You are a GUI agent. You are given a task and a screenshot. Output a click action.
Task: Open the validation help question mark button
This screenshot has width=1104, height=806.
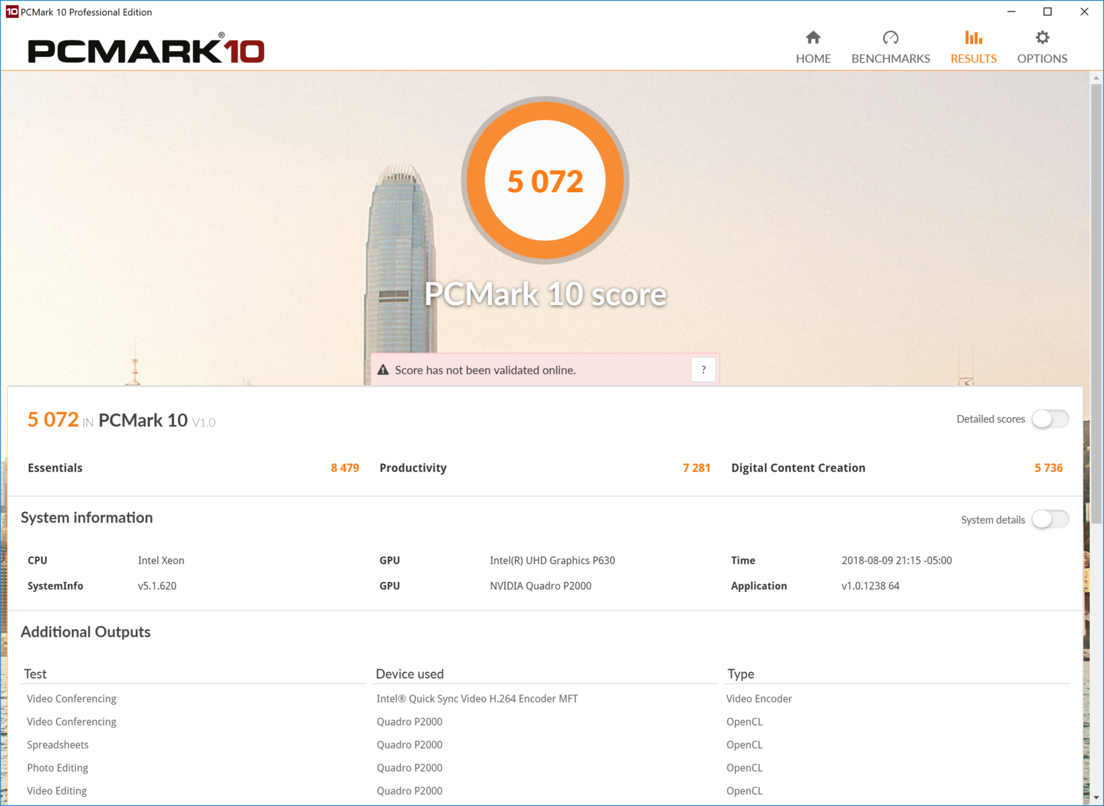tap(703, 370)
